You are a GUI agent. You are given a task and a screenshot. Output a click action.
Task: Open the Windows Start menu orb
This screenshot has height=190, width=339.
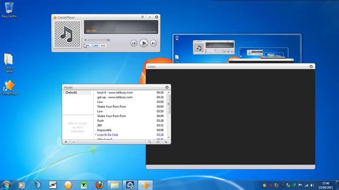pos(6,185)
